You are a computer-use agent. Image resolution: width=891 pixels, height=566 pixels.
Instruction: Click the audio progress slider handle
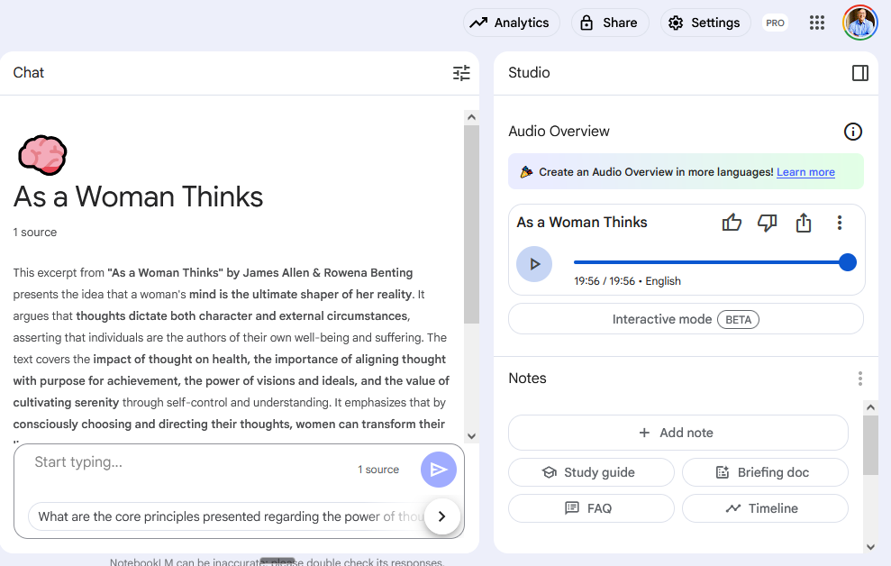[847, 262]
